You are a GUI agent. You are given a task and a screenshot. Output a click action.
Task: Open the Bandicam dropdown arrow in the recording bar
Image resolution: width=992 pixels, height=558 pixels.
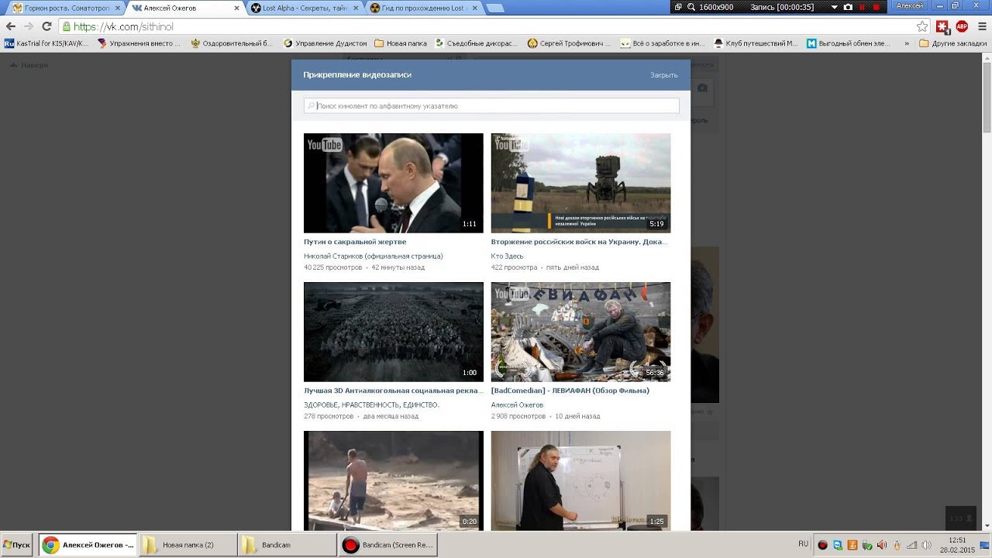(x=835, y=7)
